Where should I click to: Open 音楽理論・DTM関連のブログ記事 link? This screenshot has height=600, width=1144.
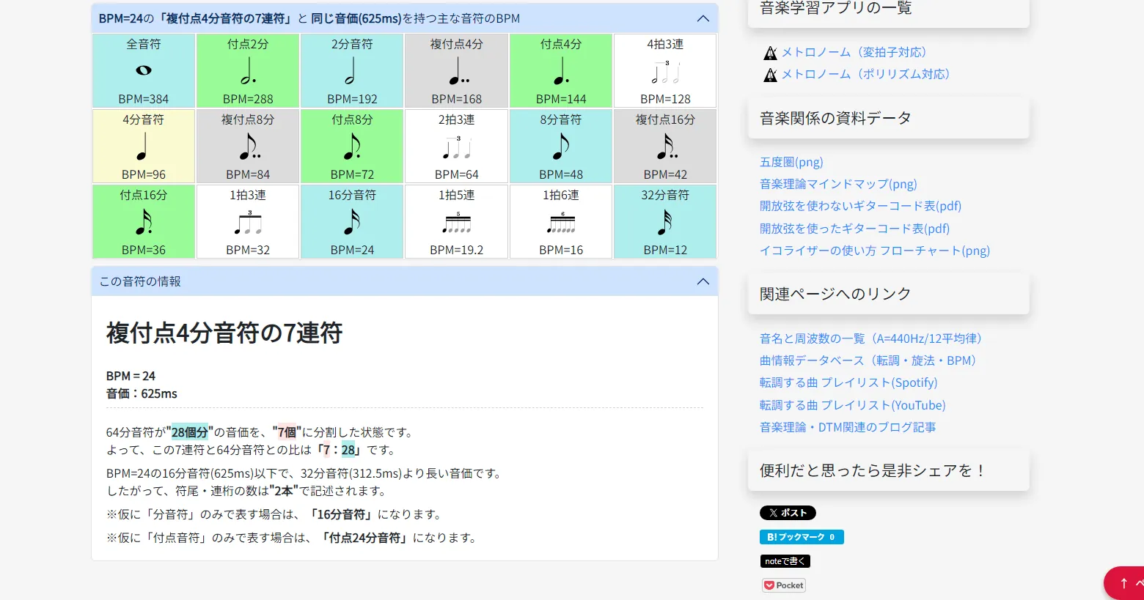(848, 427)
